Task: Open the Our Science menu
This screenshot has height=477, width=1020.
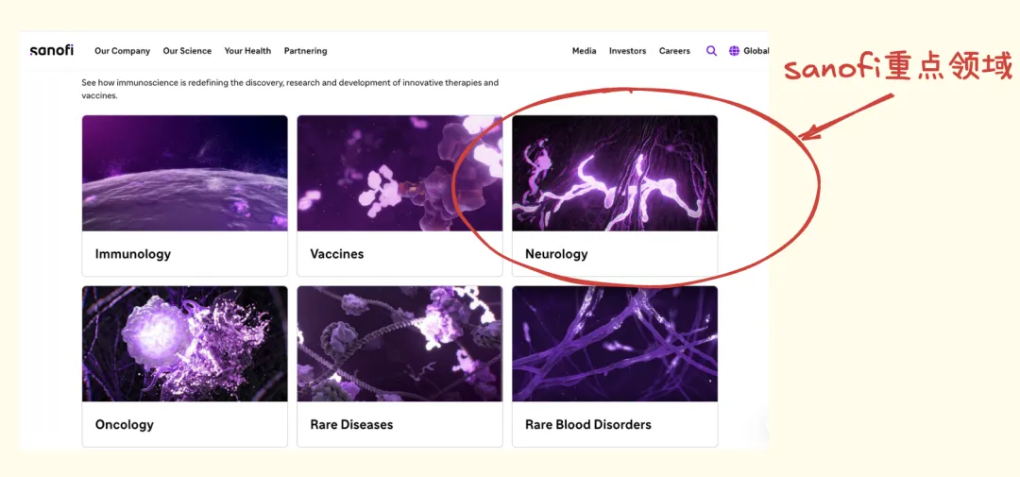Action: click(187, 51)
